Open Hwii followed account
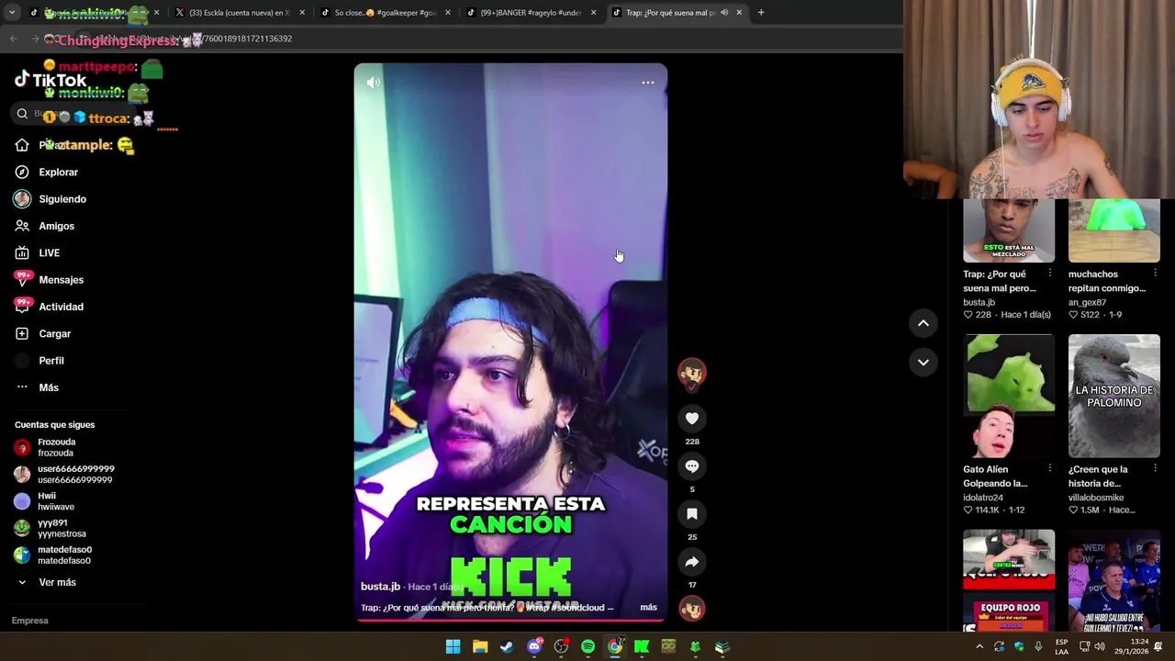Viewport: 1175px width, 661px height. pos(44,501)
